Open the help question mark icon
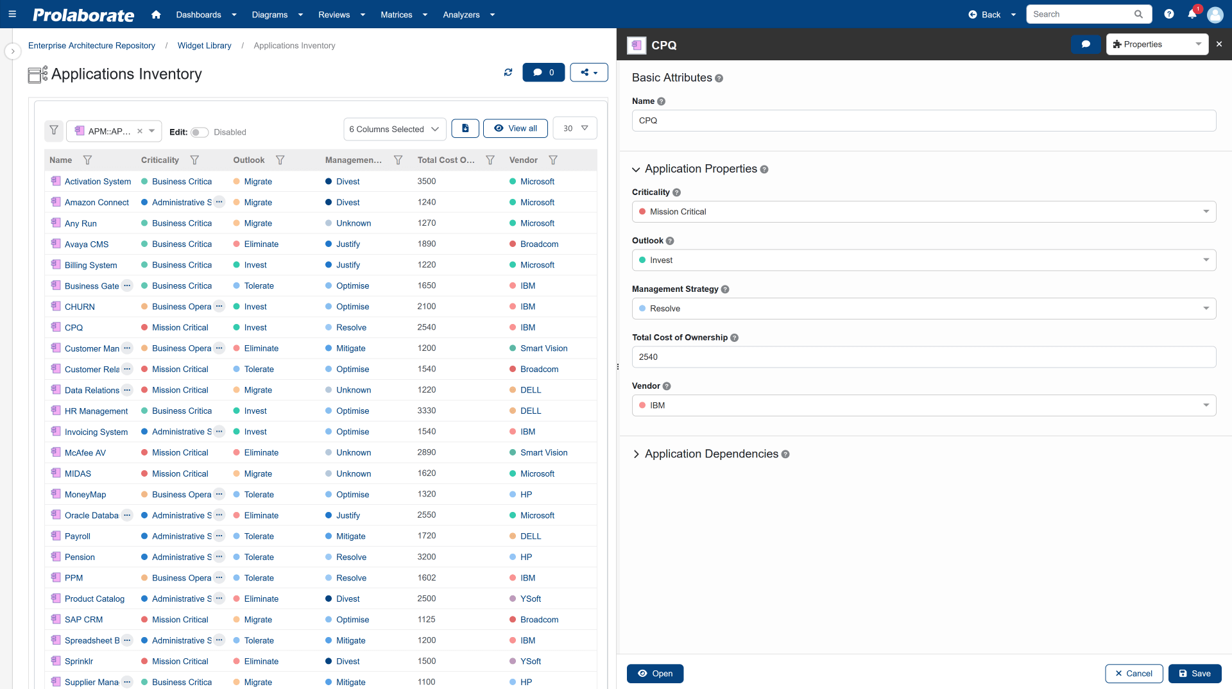The image size is (1232, 689). [x=1169, y=14]
